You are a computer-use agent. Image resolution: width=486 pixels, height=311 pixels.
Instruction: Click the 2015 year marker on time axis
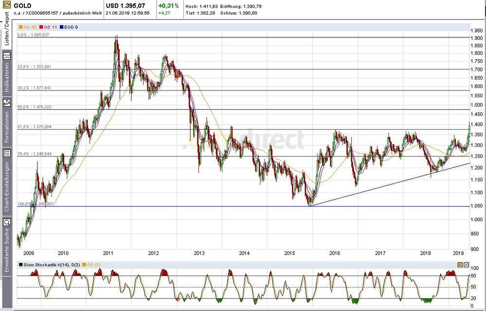point(289,253)
